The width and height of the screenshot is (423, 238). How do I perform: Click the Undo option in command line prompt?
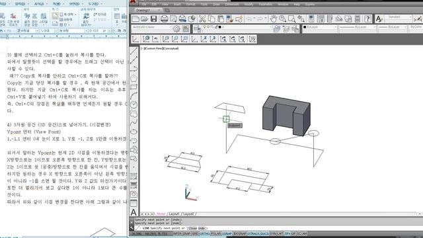pos(202,228)
